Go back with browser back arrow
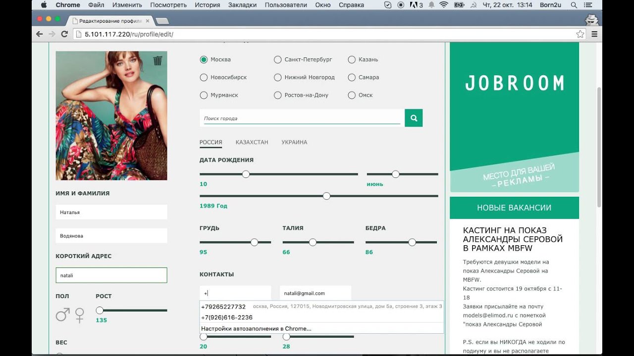Screen dimensions: 634x356 (x=40, y=34)
